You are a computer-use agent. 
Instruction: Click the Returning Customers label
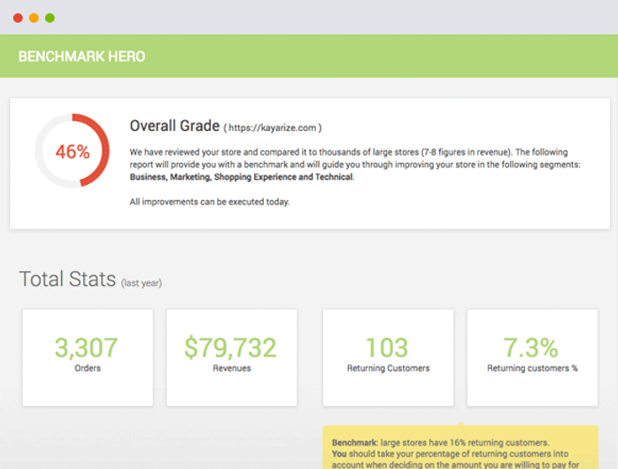[x=388, y=368]
